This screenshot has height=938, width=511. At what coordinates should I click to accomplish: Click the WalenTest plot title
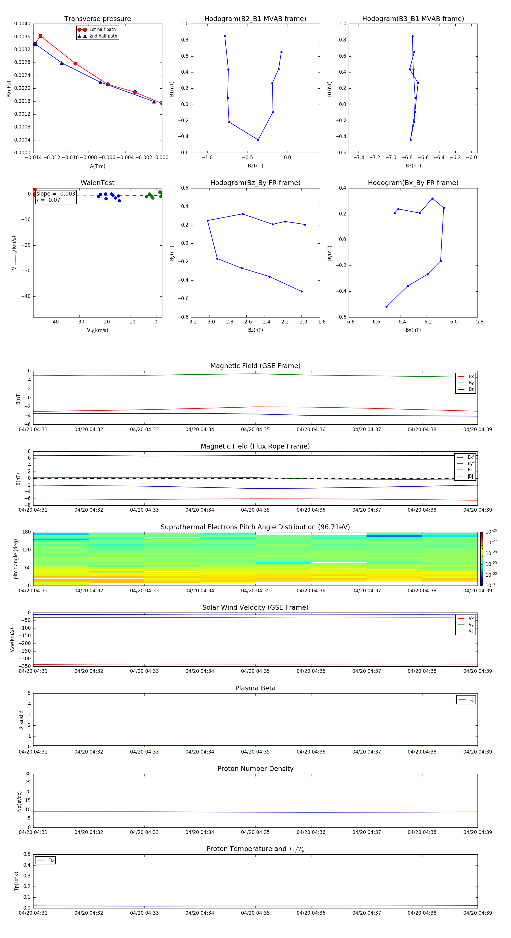tap(97, 183)
